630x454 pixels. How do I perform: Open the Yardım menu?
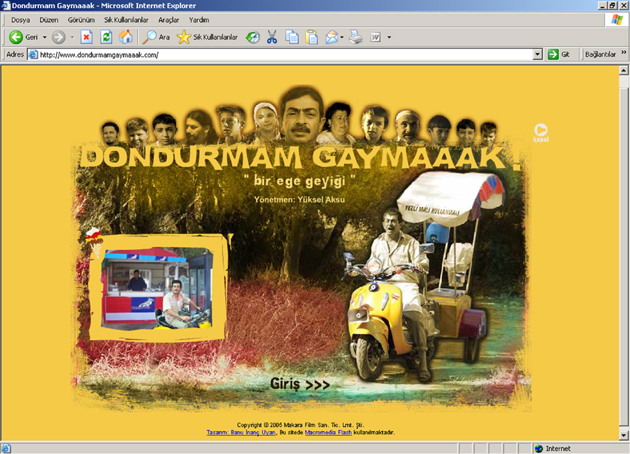pos(199,20)
